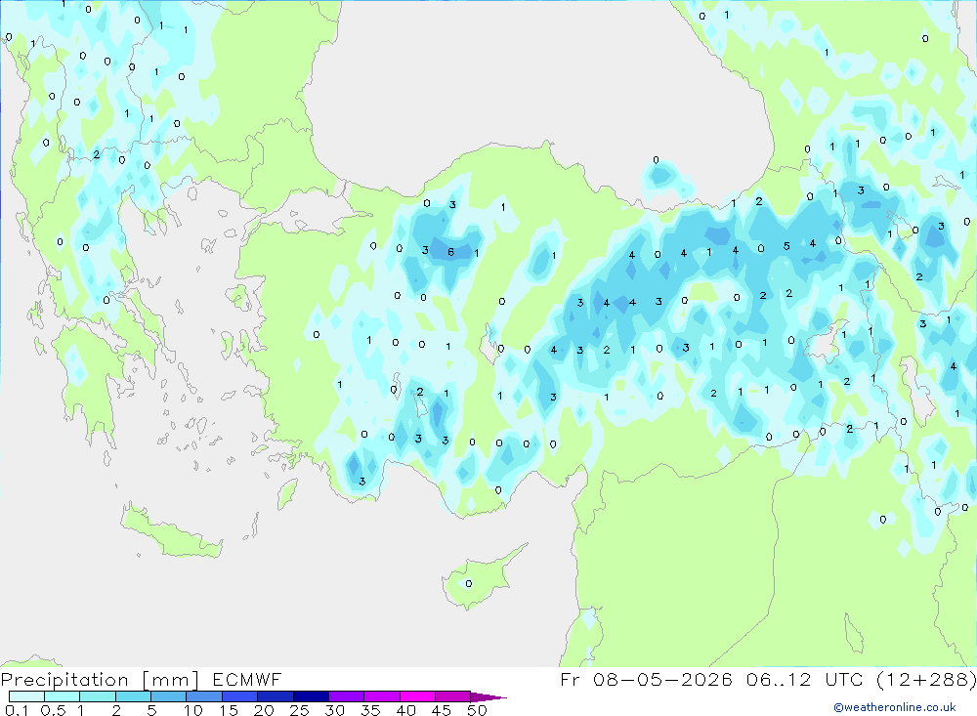
Task: Click the '25' legend scale label
Action: (300, 710)
